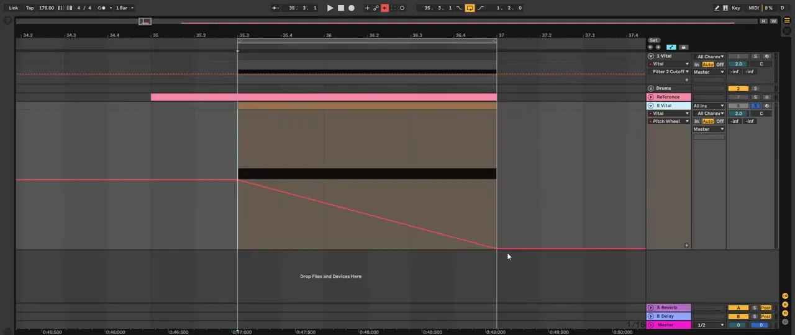
Task: Start playback with the Play button
Action: 330,8
